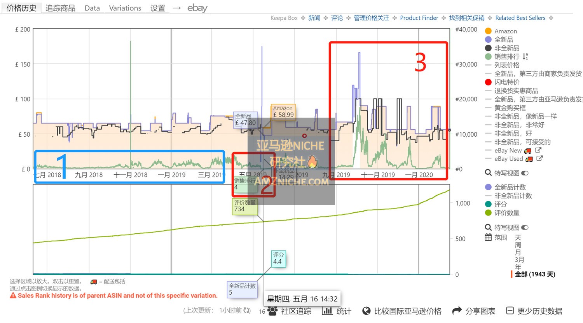
Task: Click the minus icon for 更少历史数据
Action: point(510,311)
